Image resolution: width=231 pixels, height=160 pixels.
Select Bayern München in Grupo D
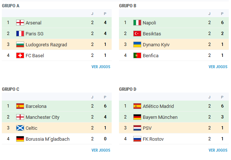tap(160, 117)
